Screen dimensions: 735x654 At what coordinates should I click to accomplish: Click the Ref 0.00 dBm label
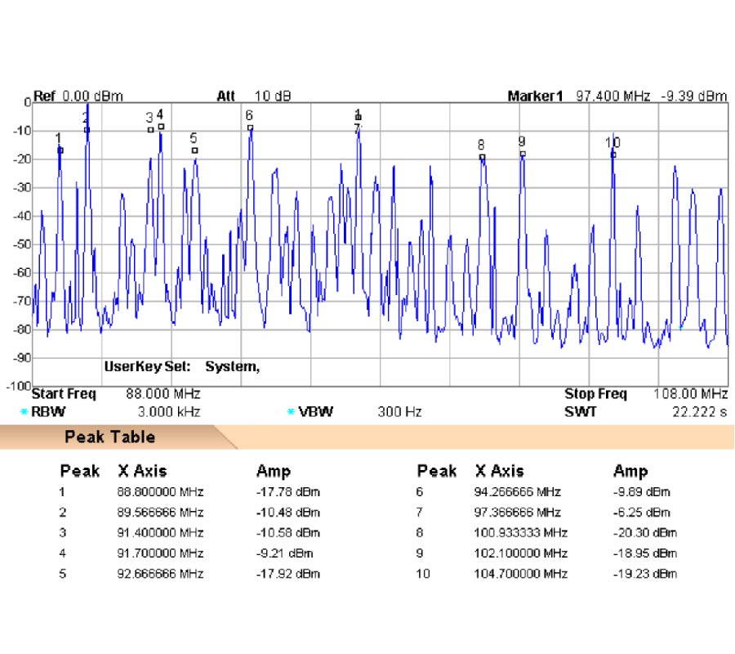click(x=78, y=96)
